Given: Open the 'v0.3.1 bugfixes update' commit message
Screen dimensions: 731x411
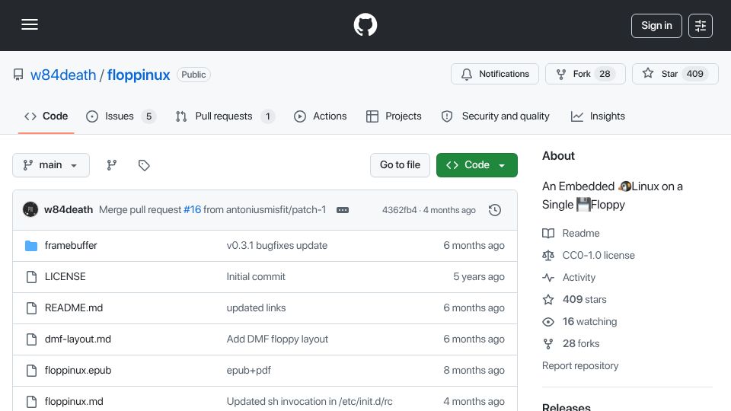Looking at the screenshot, I should click(x=277, y=246).
